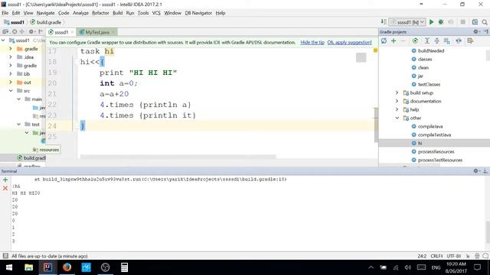Expand the .gradle folder in the project tree
Image resolution: width=490 pixels, height=275 pixels.
click(11, 49)
